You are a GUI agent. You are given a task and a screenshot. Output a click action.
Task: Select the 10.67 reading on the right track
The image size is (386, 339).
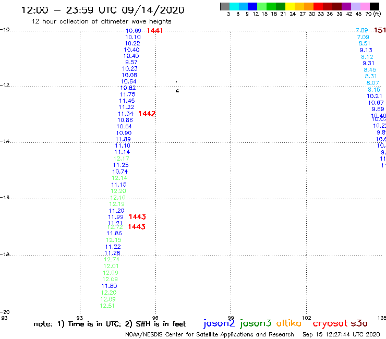pyautogui.click(x=376, y=103)
